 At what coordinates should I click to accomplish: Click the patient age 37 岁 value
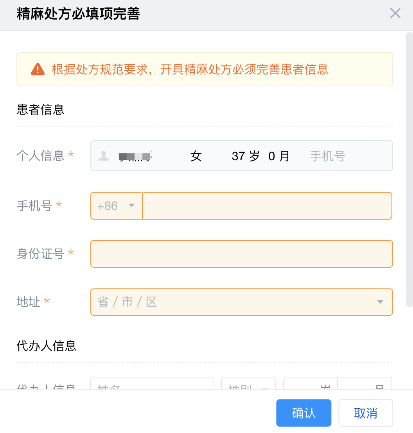pos(245,156)
